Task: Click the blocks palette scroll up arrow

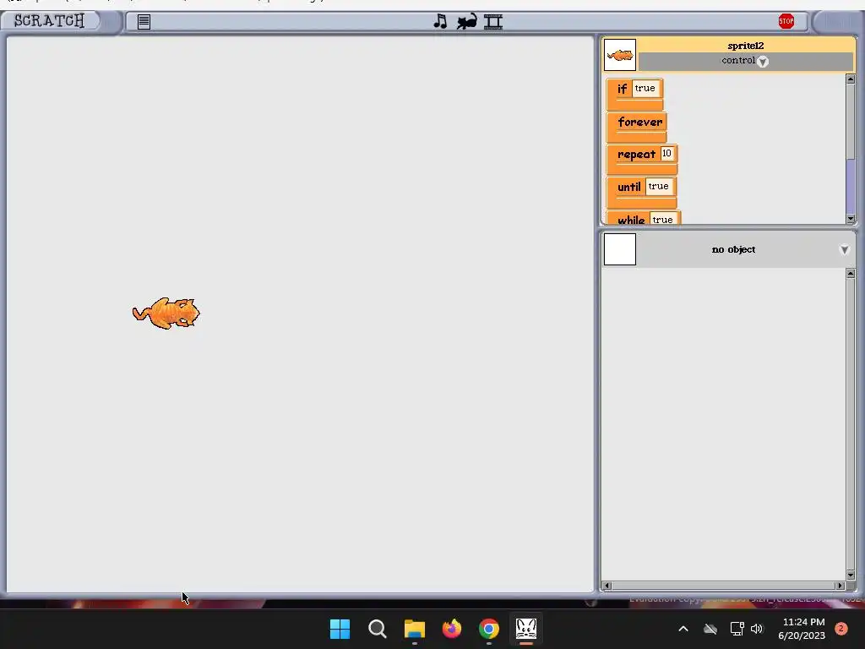Action: 850,79
